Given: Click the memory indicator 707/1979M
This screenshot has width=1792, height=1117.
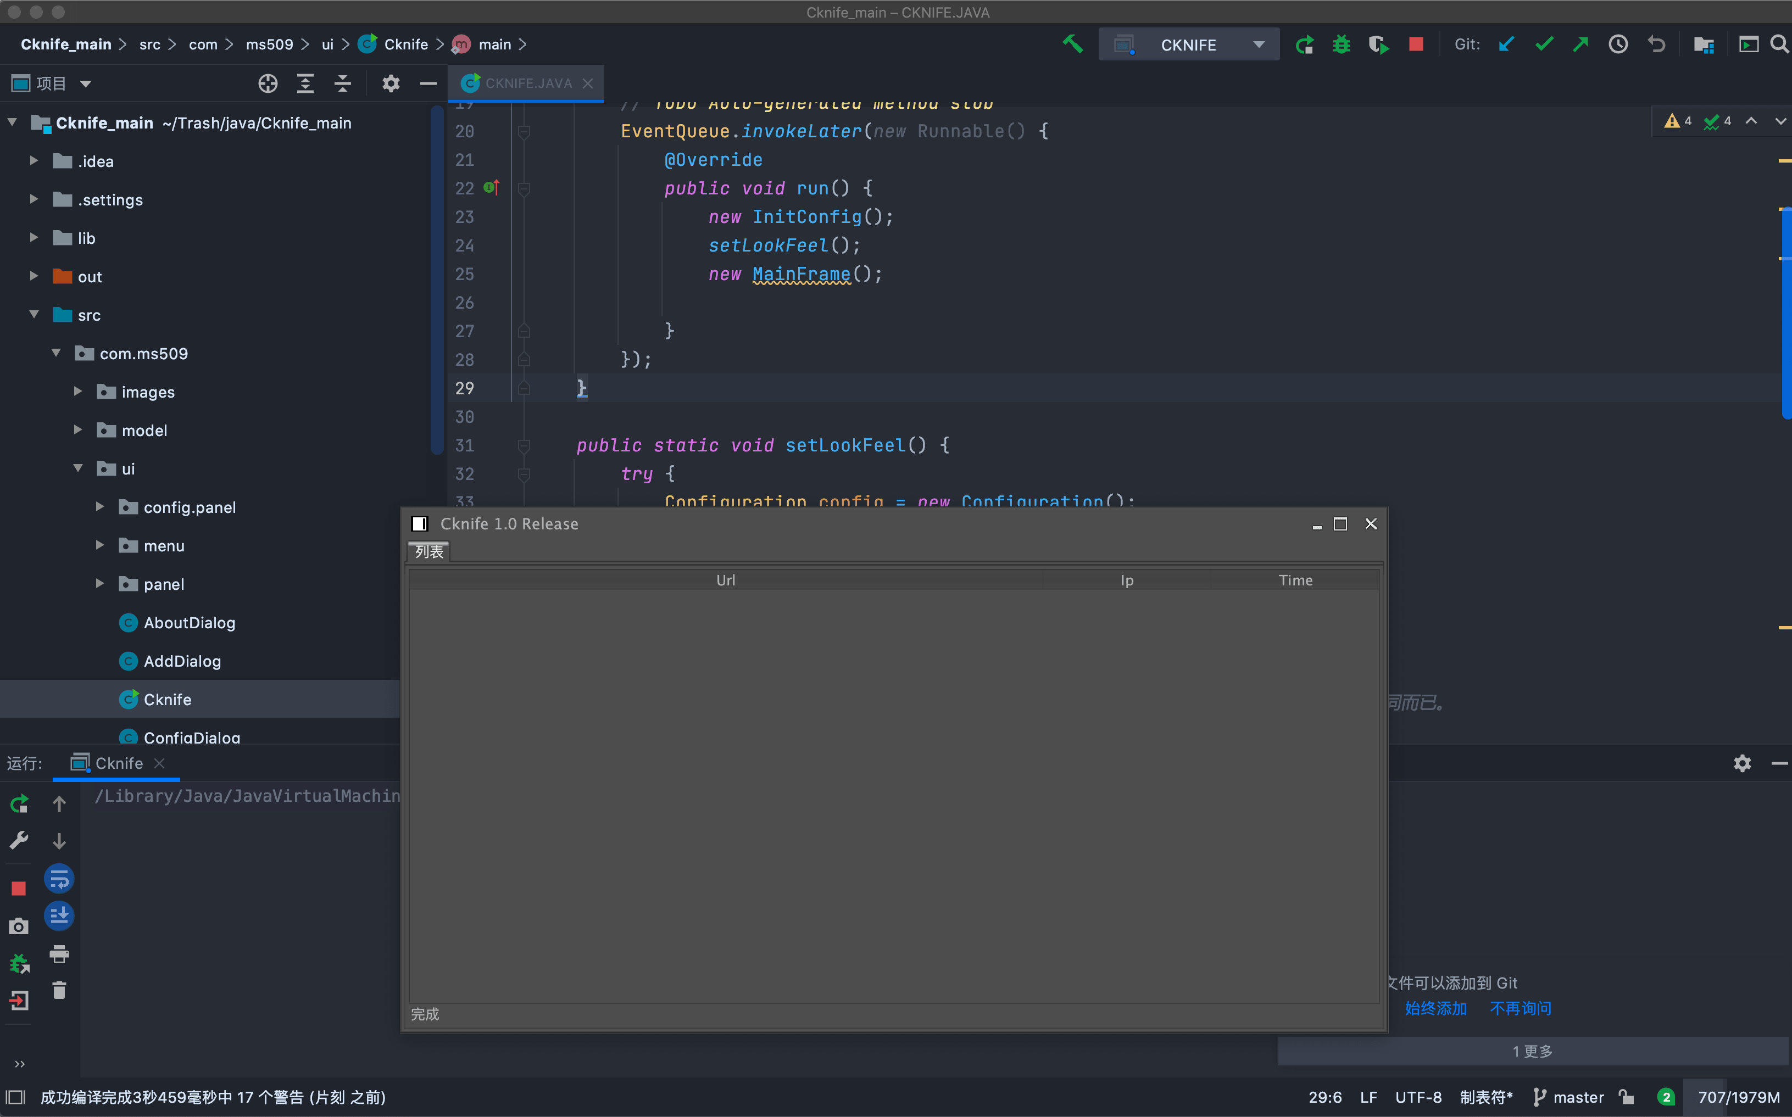Looking at the screenshot, I should click(1738, 1097).
